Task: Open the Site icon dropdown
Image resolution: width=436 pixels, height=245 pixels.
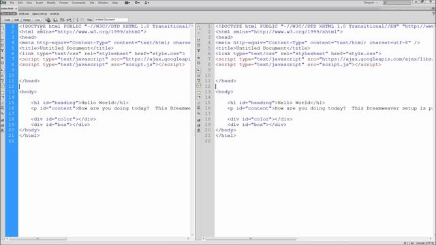Action: click(147, 3)
